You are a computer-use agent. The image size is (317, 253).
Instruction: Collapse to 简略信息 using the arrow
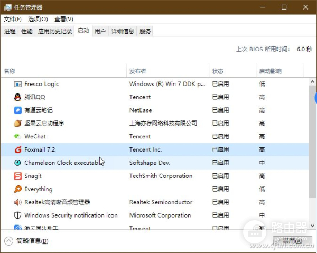pyautogui.click(x=8, y=241)
